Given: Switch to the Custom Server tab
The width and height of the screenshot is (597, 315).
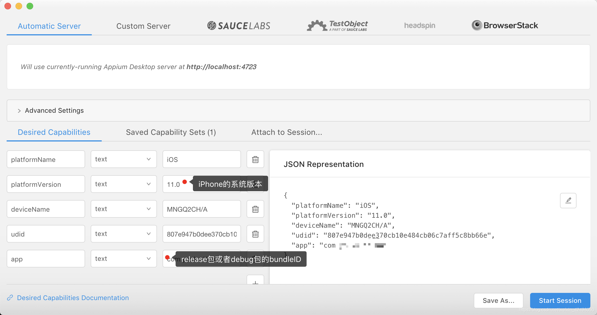Looking at the screenshot, I should coord(143,26).
